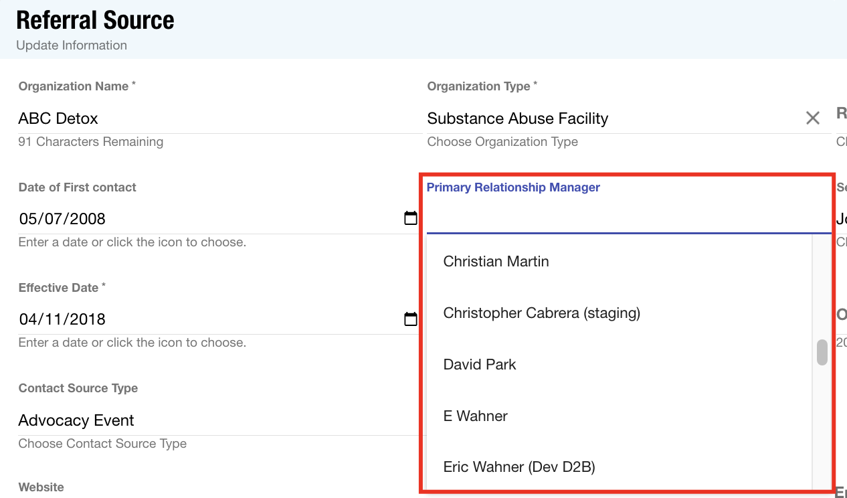Click the manager list scrollbar thumb
The image size is (847, 498).
822,353
